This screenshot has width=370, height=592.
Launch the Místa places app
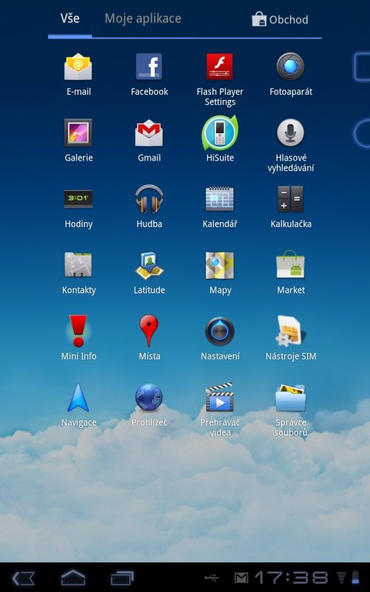(149, 331)
